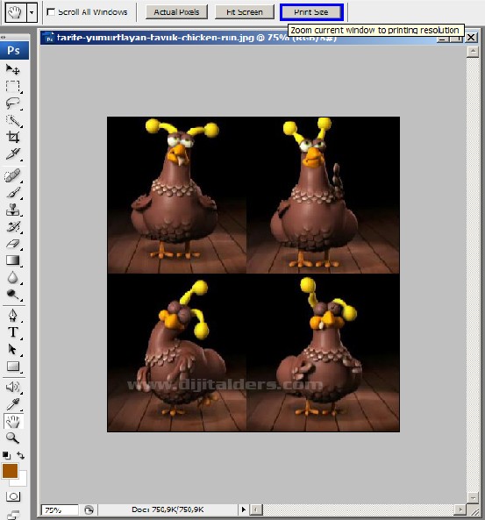Image resolution: width=485 pixels, height=520 pixels.
Task: Select the Move tool
Action: coord(13,69)
